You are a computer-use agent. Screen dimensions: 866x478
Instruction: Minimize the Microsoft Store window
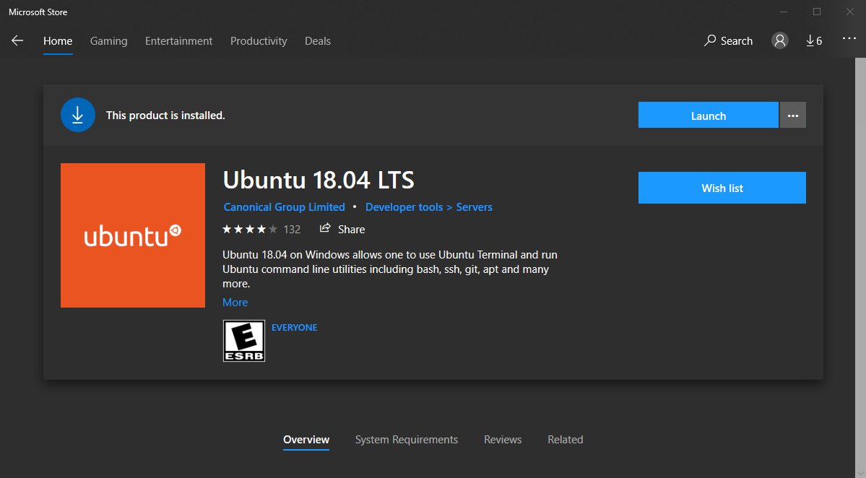pos(783,12)
